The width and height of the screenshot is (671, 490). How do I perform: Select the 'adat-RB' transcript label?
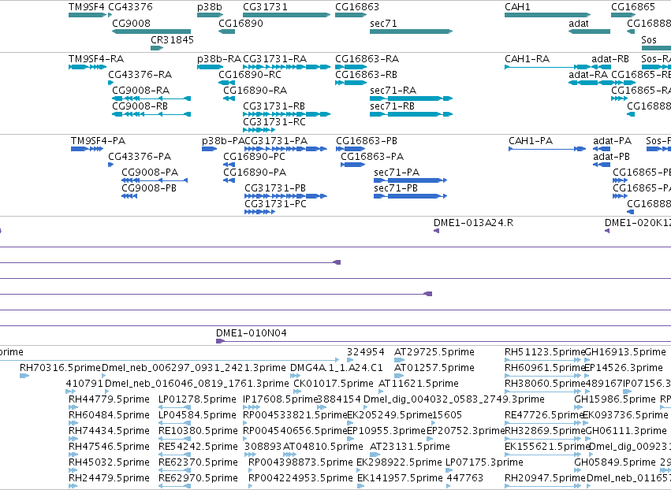[x=610, y=58]
